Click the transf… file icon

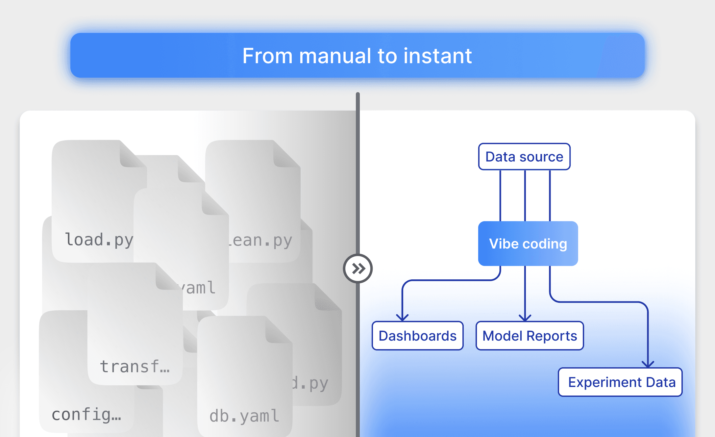tap(135, 324)
